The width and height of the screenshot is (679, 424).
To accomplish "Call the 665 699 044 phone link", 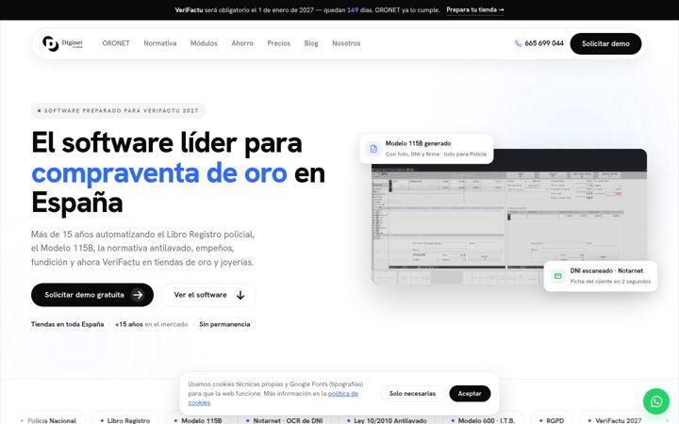I will [539, 43].
